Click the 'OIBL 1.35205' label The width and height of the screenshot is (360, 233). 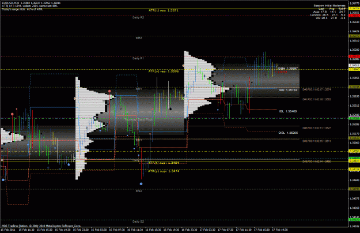pos(288,133)
